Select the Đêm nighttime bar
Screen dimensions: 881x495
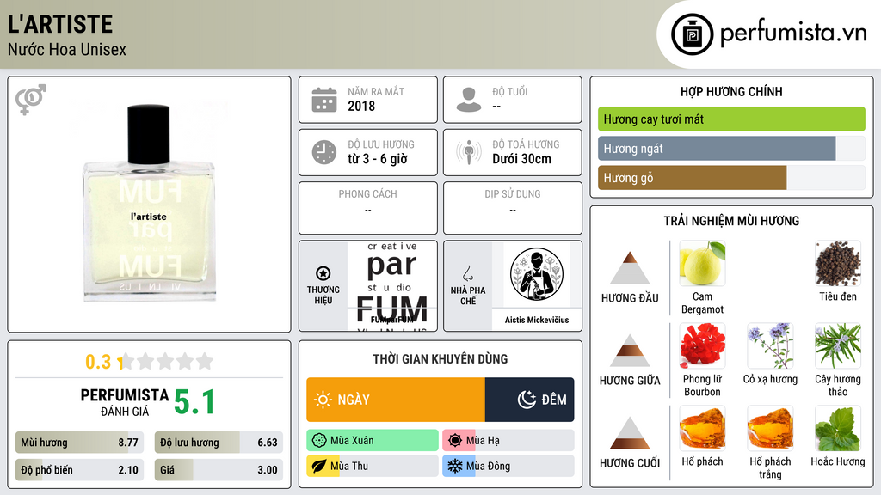click(529, 400)
